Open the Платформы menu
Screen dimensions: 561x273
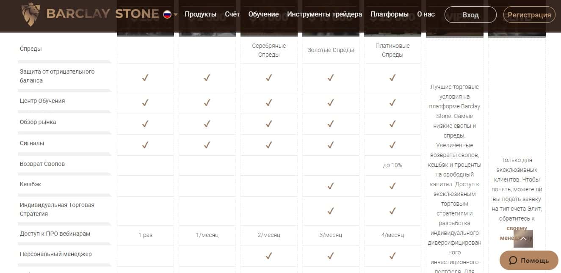tap(389, 14)
